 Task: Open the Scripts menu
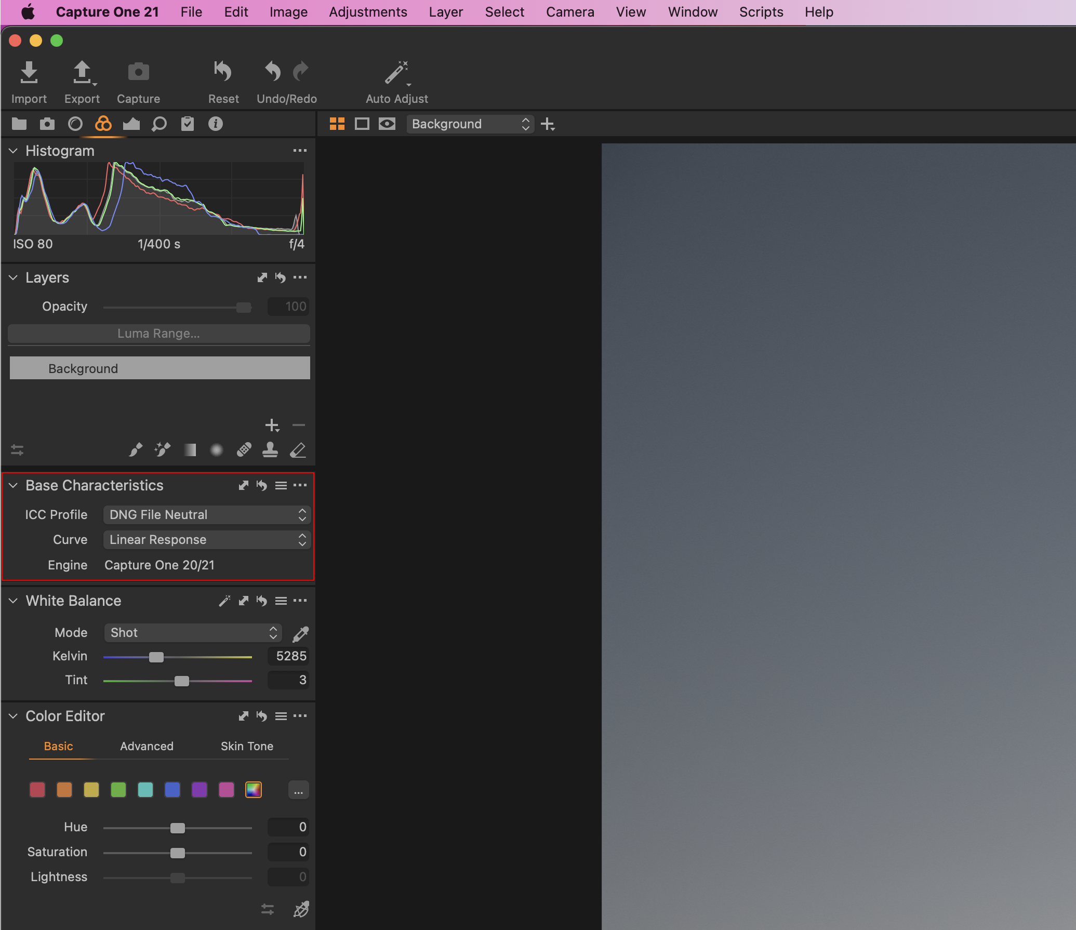click(x=761, y=12)
